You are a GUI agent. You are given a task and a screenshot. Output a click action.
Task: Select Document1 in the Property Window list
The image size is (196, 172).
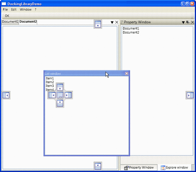tap(131, 28)
